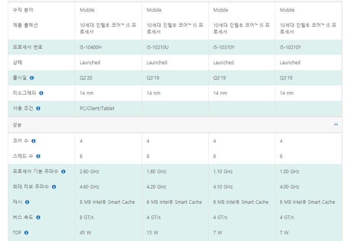Image resolution: width=347 pixels, height=241 pixels.
Task: Click the 1.00 GHz base frequency value
Action: (289, 172)
